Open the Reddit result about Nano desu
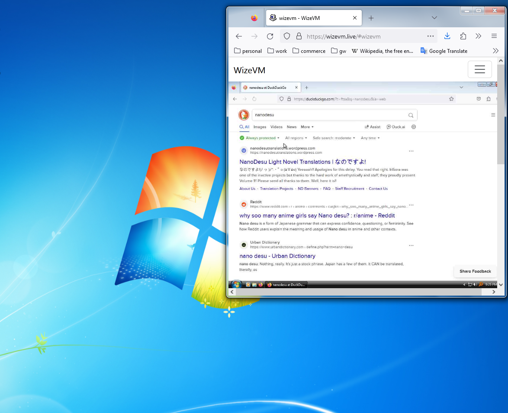The width and height of the screenshot is (508, 413). [x=317, y=215]
